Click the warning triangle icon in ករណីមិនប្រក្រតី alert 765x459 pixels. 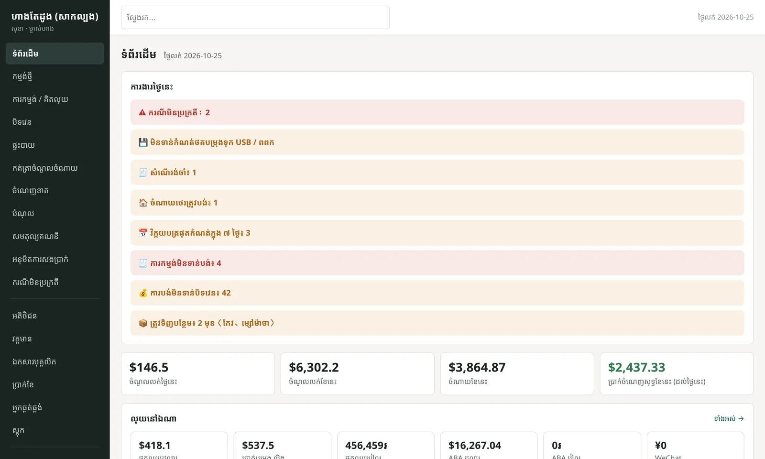142,112
